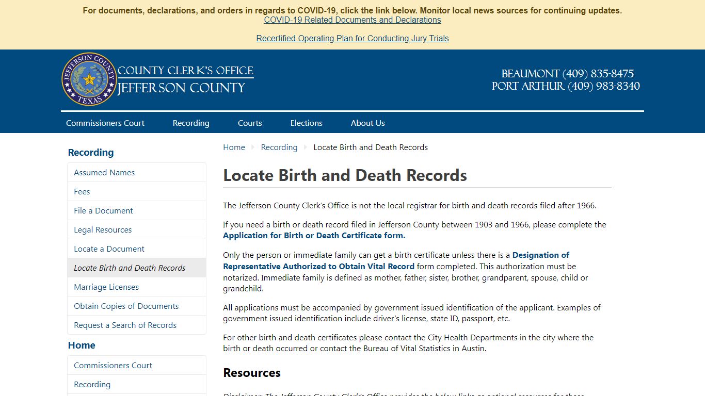Open File a Document in sidebar

pyautogui.click(x=137, y=210)
